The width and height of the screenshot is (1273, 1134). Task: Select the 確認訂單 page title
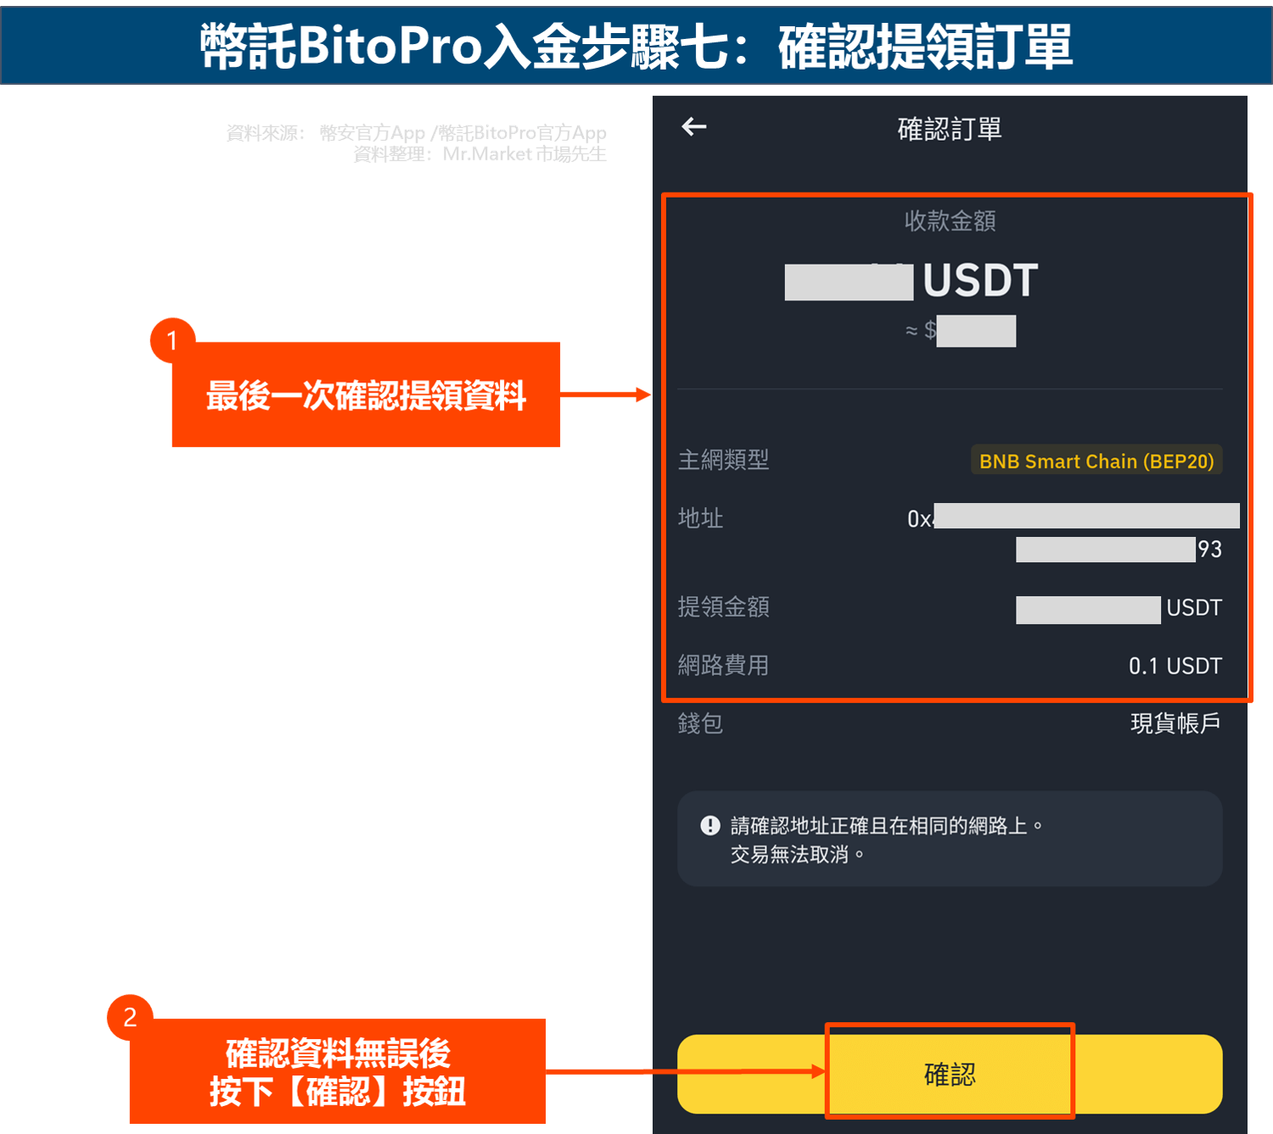pyautogui.click(x=950, y=129)
